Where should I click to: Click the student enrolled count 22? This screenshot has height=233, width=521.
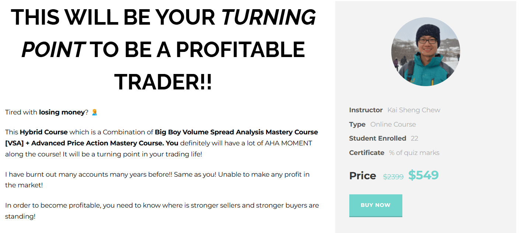point(415,138)
